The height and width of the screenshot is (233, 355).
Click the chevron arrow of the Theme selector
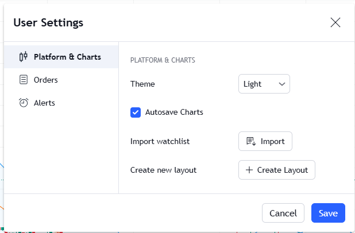coord(282,84)
